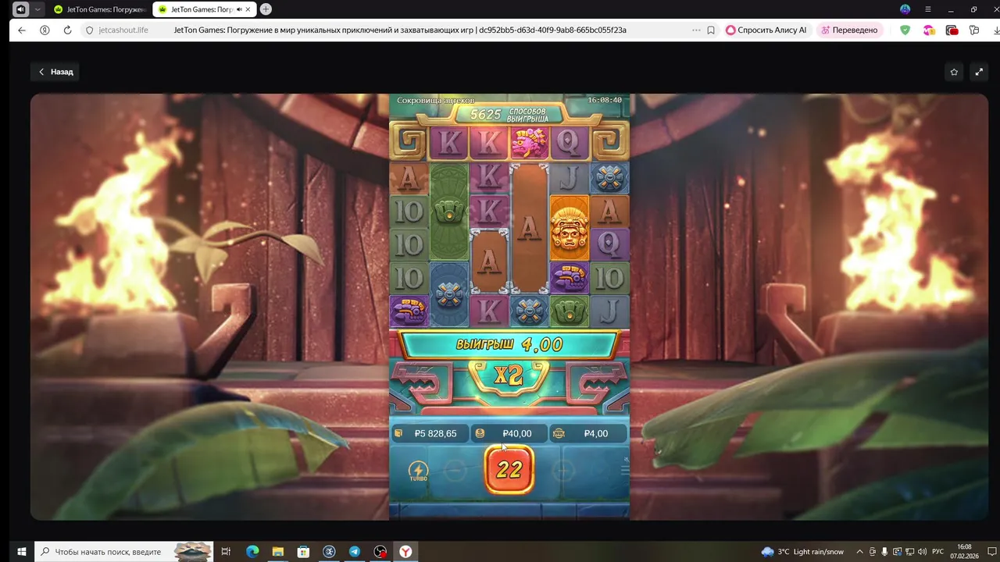Screen dimensions: 1000x562
Task: Click the taskbar search box
Action: 124,552
